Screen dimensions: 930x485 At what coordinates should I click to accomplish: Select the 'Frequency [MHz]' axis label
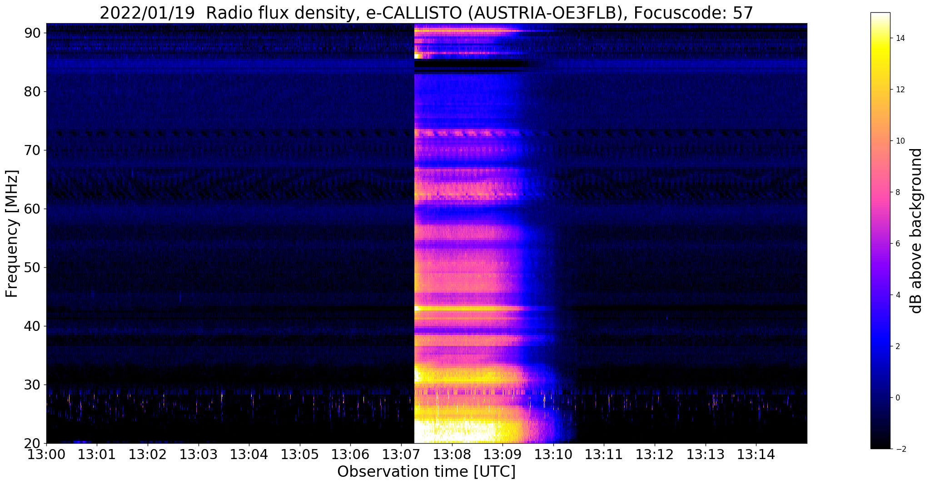(x=12, y=234)
